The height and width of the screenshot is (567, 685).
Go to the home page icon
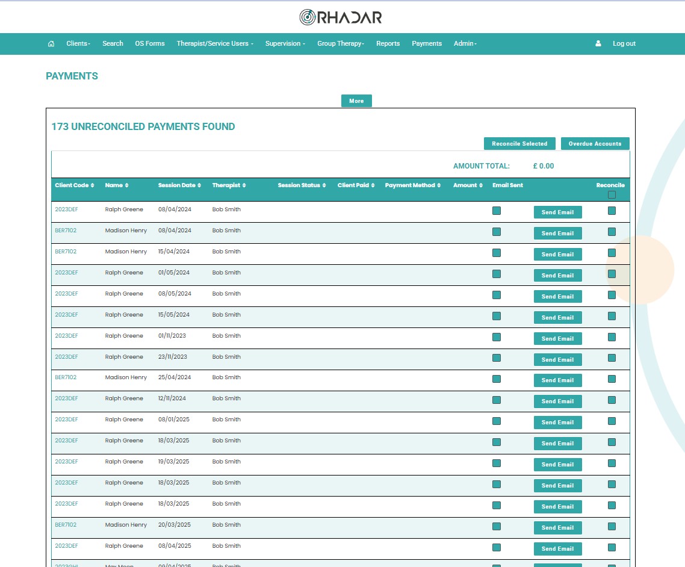coord(51,44)
